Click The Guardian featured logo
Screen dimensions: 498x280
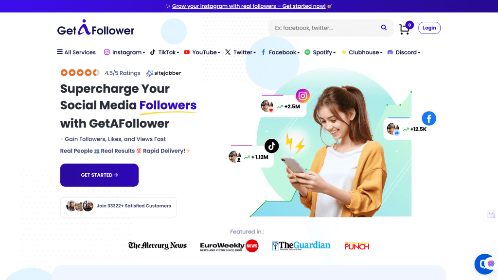301,246
